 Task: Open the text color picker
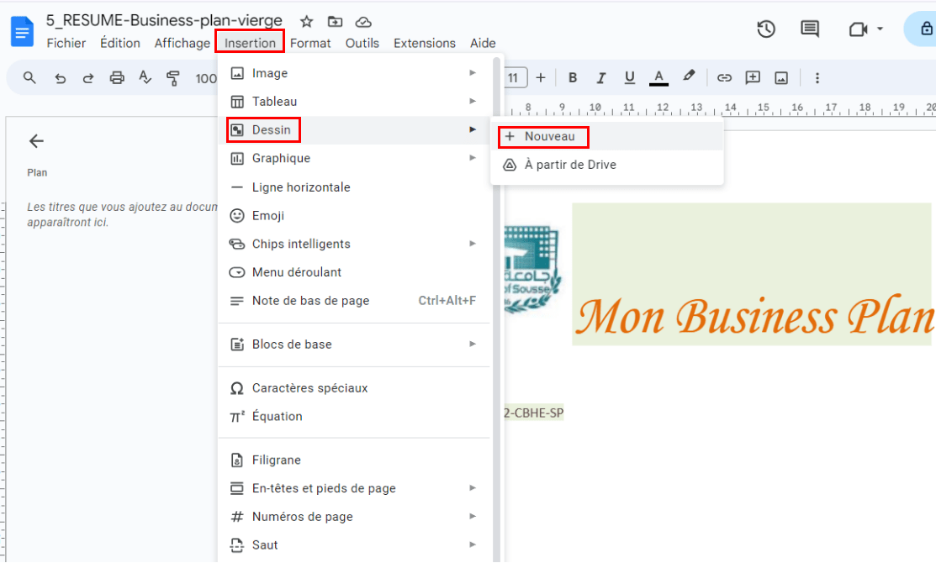click(x=658, y=77)
